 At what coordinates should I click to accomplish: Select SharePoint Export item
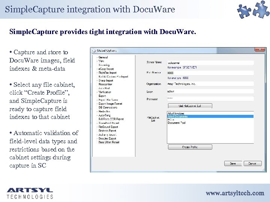click(x=109, y=123)
